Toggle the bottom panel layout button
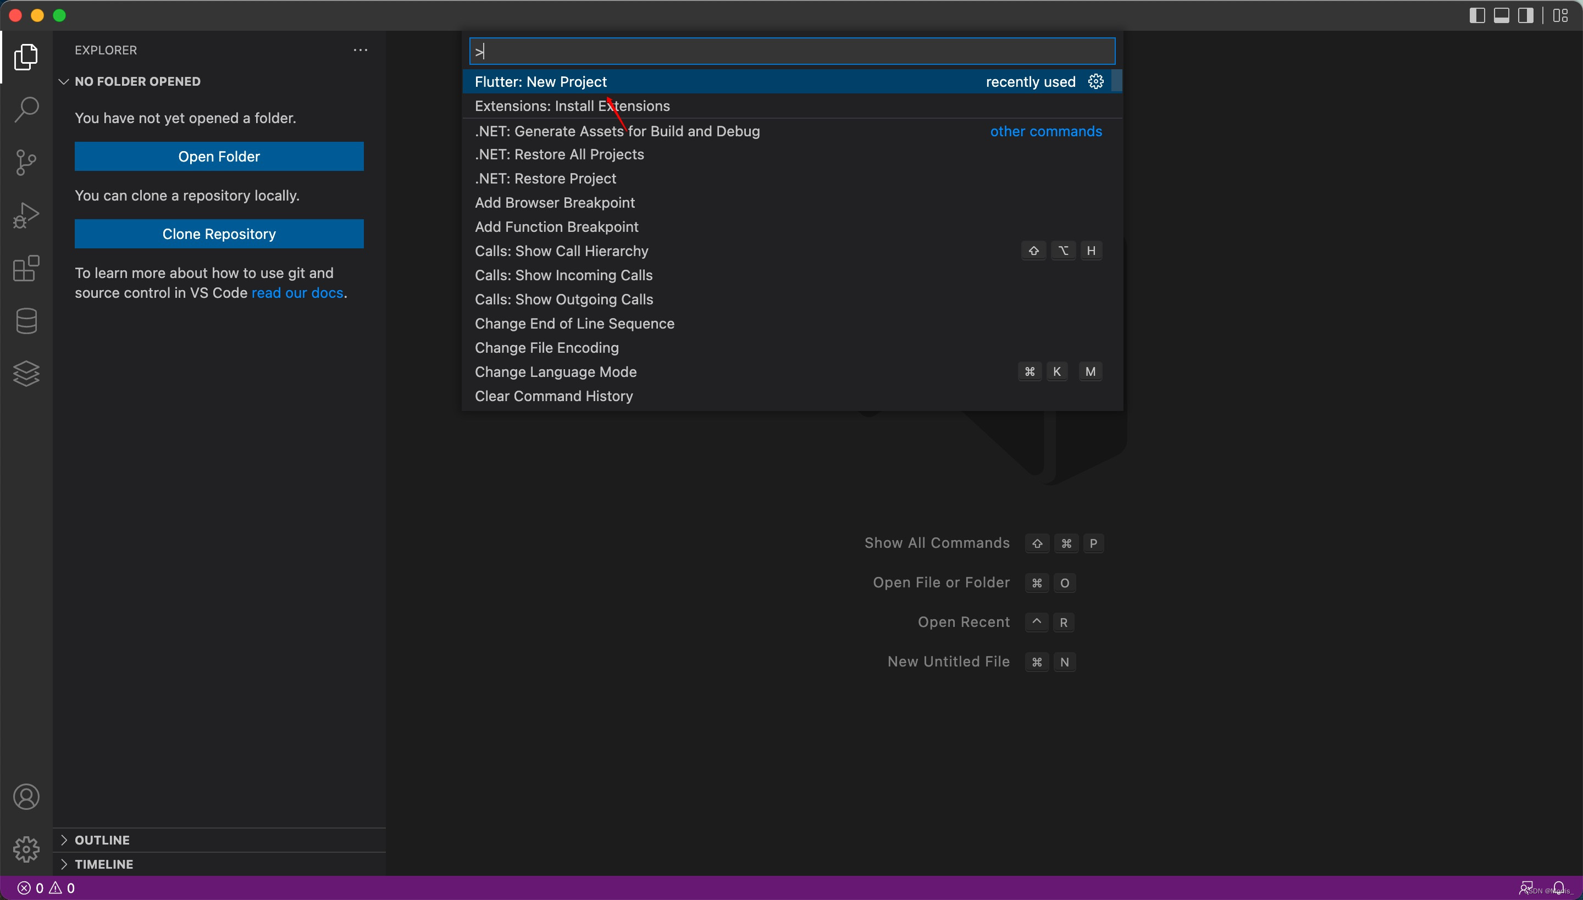Image resolution: width=1583 pixels, height=900 pixels. coord(1502,15)
